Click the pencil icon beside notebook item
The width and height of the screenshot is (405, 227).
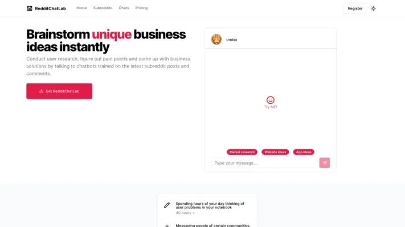click(x=167, y=205)
